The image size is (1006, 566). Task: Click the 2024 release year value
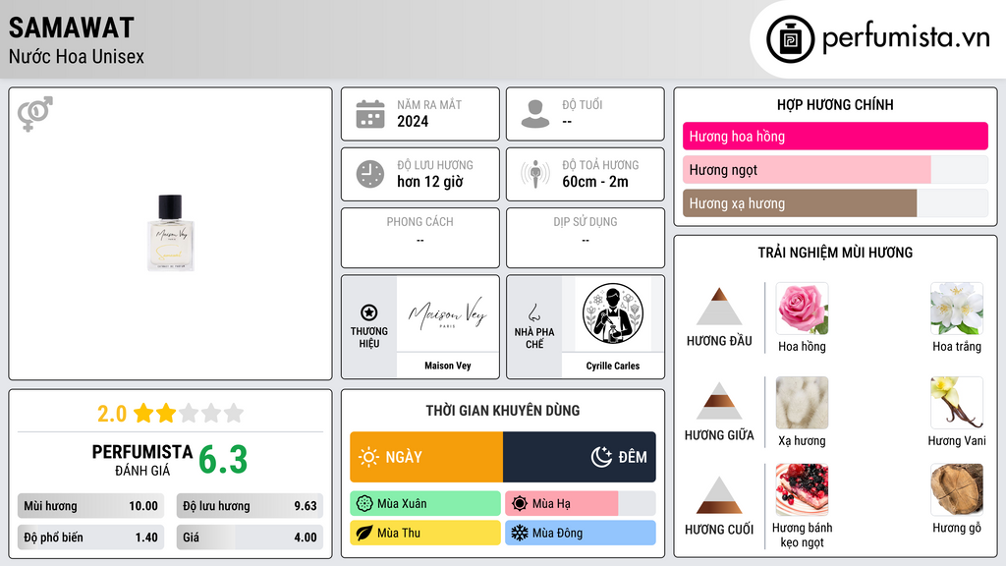(x=413, y=121)
